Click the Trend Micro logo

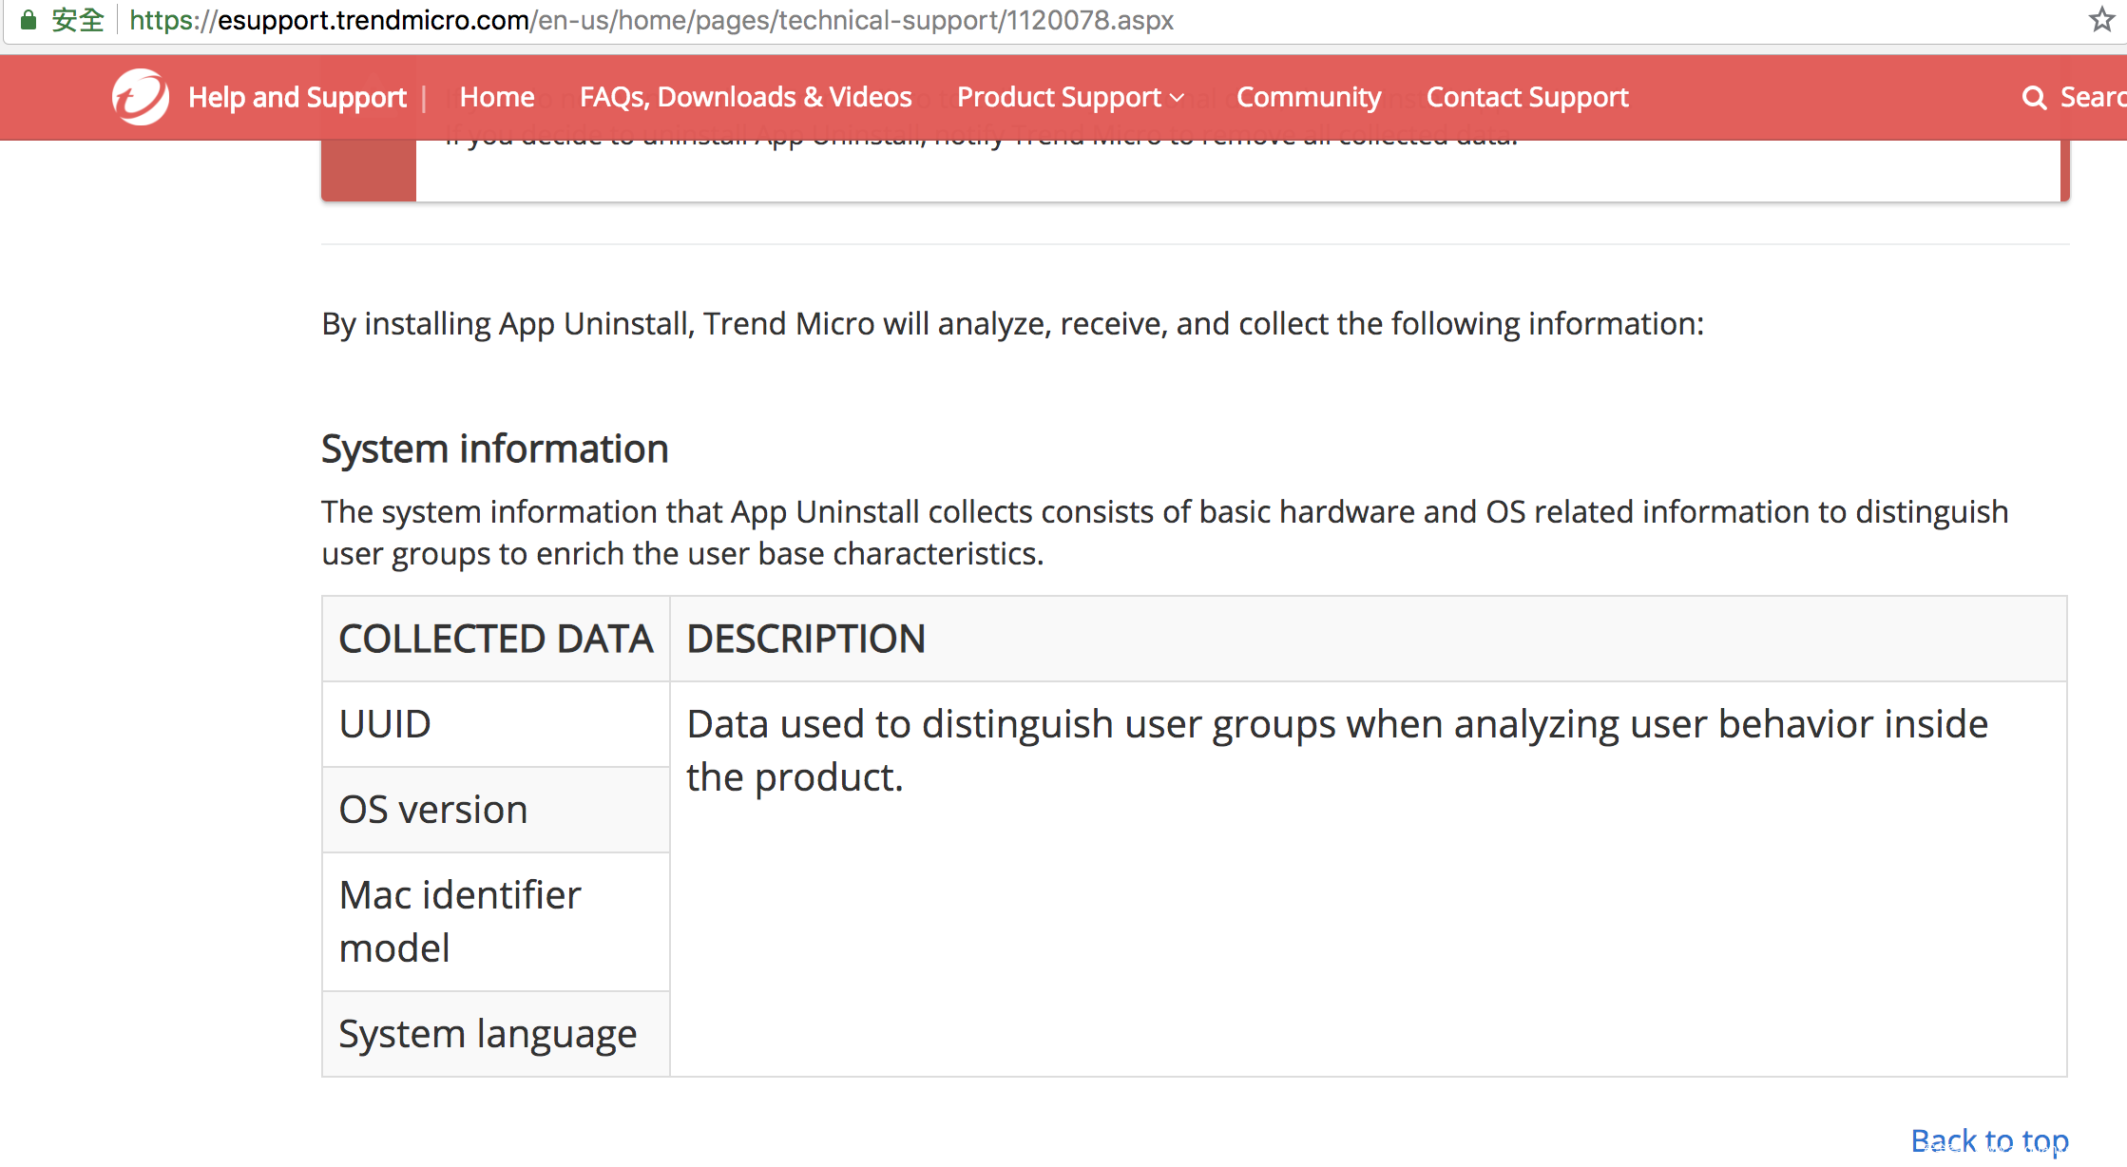point(140,97)
